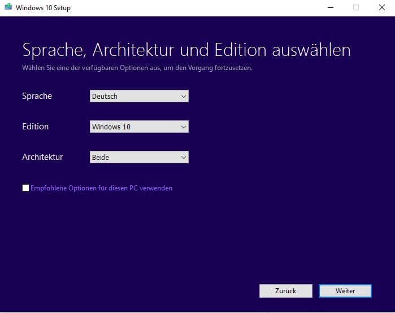Close the Windows 10 Setup window

point(382,7)
